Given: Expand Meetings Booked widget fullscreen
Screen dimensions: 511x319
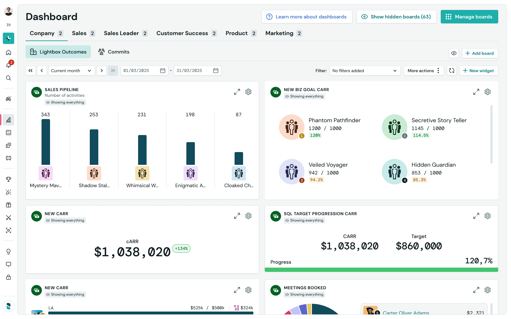Looking at the screenshot, I should 476,290.
